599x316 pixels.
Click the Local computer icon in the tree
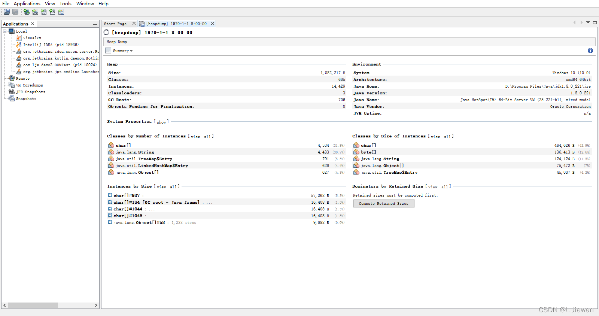(12, 31)
